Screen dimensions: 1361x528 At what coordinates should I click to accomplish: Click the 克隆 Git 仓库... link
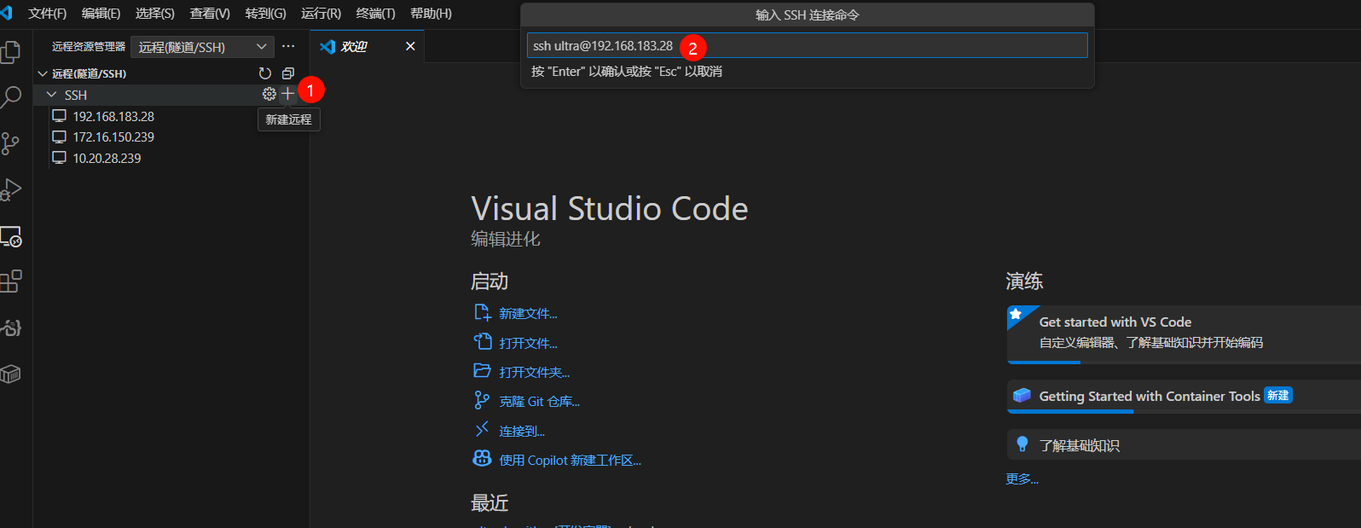click(x=539, y=401)
